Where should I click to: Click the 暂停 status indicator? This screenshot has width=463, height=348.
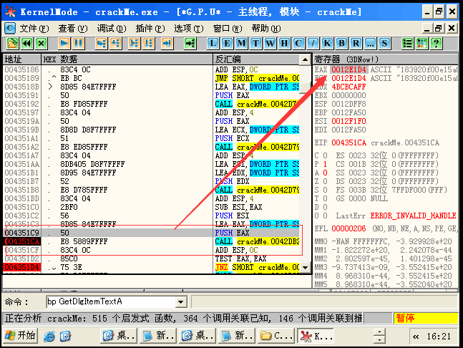pos(426,318)
